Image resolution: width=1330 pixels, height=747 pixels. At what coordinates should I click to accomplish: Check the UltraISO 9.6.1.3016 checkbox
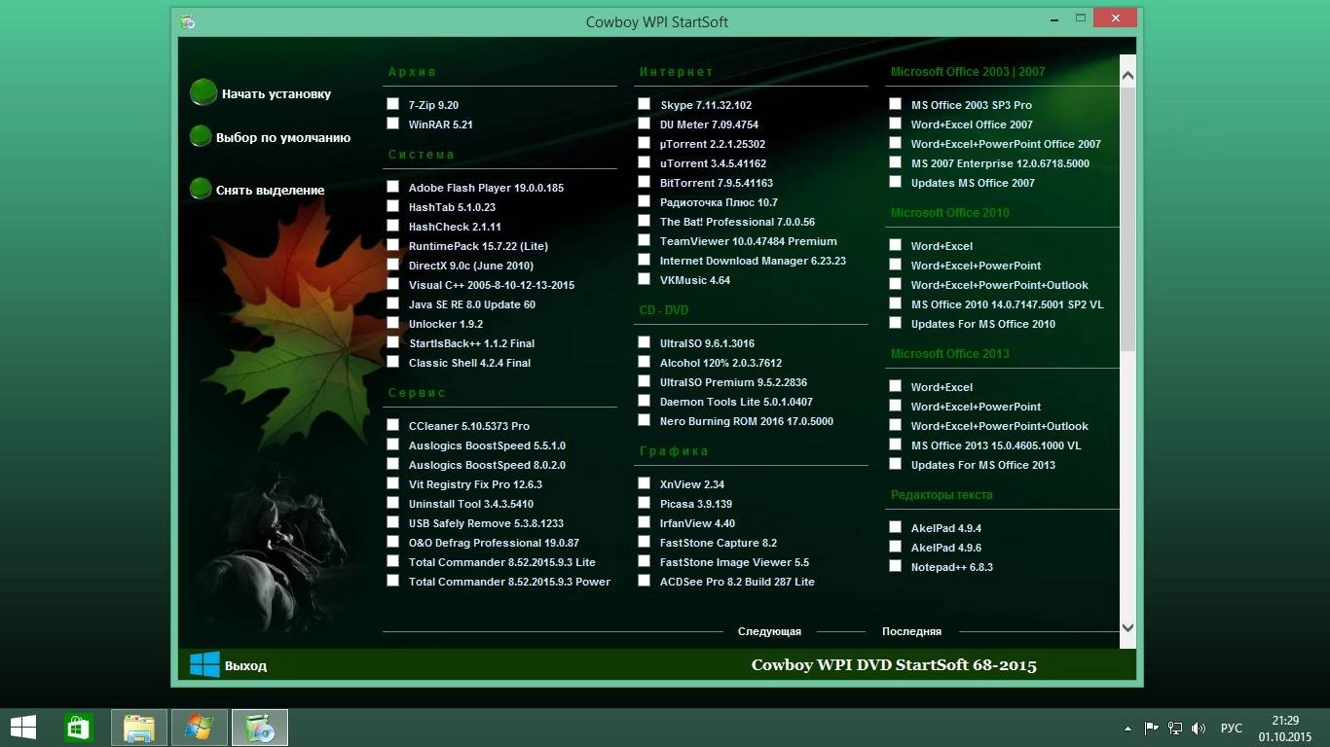(x=644, y=342)
